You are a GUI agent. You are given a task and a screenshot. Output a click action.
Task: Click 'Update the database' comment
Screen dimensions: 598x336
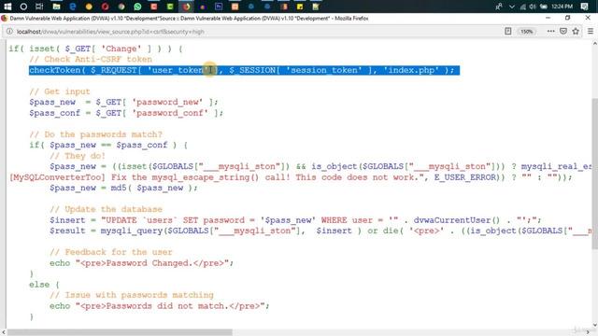[106, 209]
